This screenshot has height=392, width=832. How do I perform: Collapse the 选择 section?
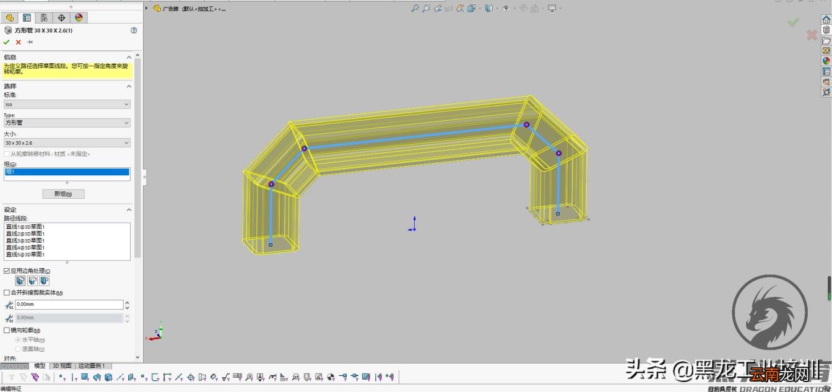pos(129,86)
